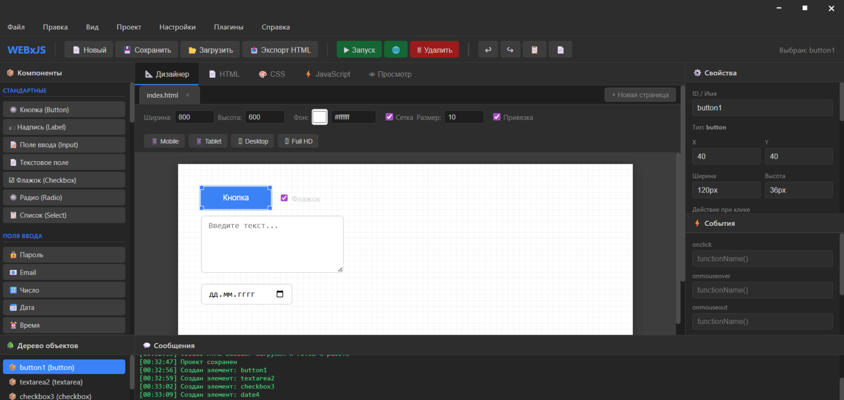Click the redo arrow toolbar button
The image size is (844, 400).
coord(510,50)
